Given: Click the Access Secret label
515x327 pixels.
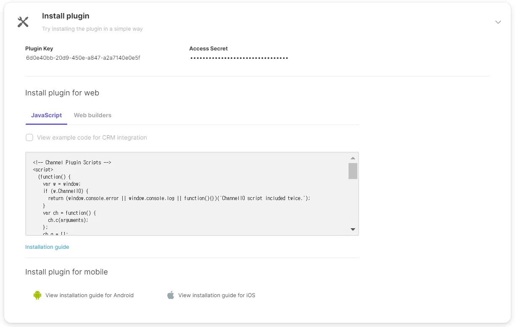Looking at the screenshot, I should [x=209, y=48].
